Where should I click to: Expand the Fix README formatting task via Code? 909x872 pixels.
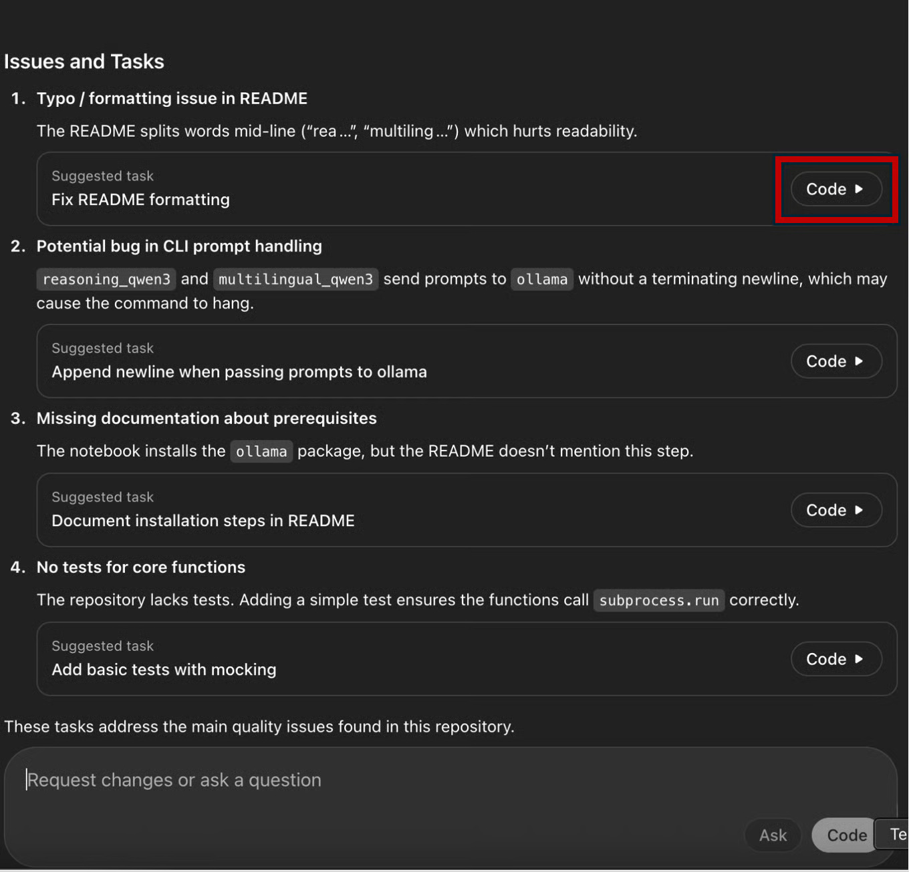(x=835, y=189)
